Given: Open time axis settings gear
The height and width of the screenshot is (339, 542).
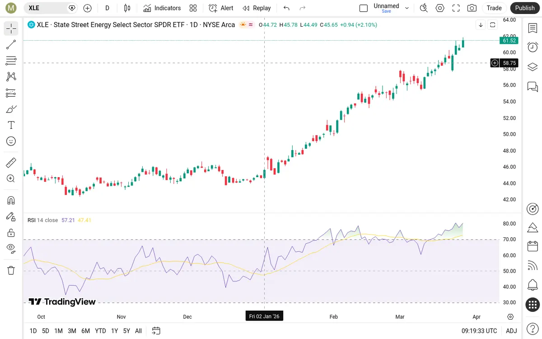Looking at the screenshot, I should 510,316.
